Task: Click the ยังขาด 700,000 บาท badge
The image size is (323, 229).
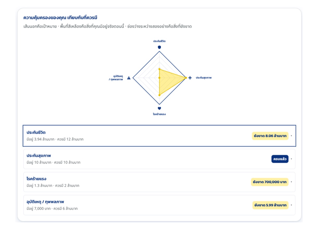Action: click(x=270, y=182)
